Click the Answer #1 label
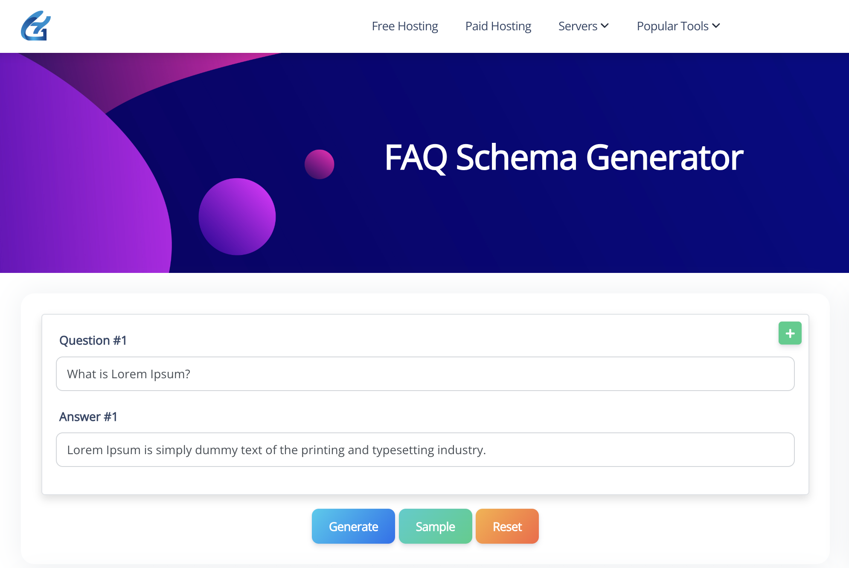Viewport: 849px width, 568px height. click(x=88, y=417)
